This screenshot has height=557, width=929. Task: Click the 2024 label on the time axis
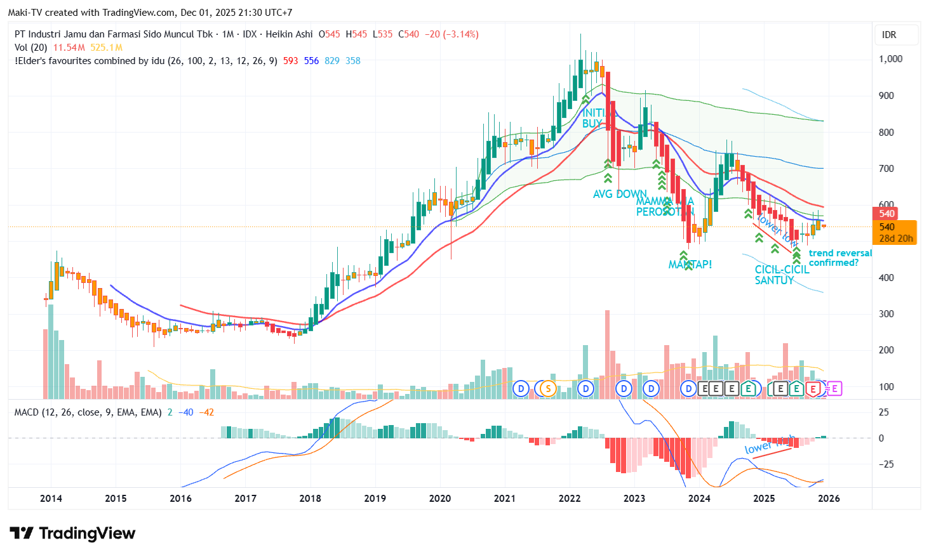tap(699, 499)
